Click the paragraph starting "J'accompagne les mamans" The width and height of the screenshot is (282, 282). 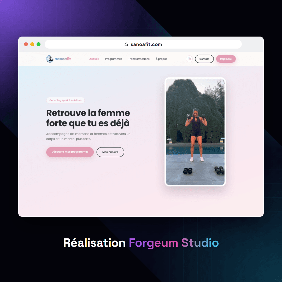click(88, 136)
